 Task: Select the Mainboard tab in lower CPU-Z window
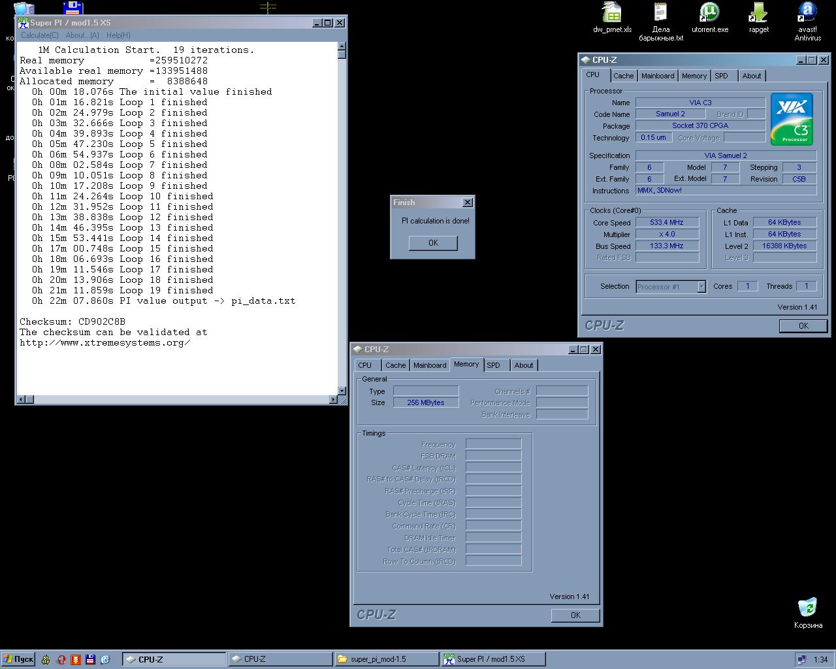[430, 365]
